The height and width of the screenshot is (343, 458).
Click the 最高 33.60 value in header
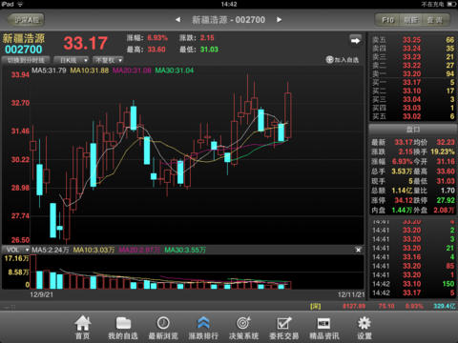click(156, 50)
